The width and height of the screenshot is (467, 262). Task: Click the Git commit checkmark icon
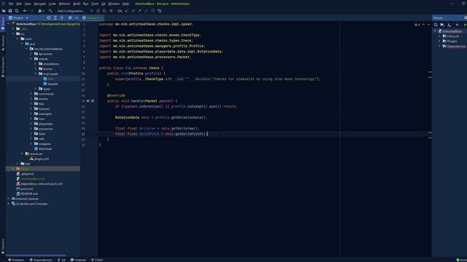[x=134, y=11]
